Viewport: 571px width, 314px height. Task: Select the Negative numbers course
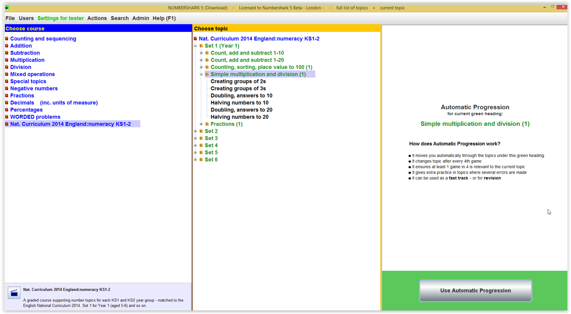point(34,89)
